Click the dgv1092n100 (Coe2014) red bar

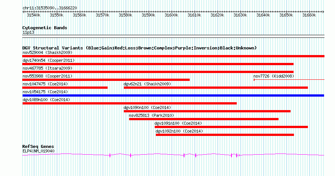click(225, 135)
